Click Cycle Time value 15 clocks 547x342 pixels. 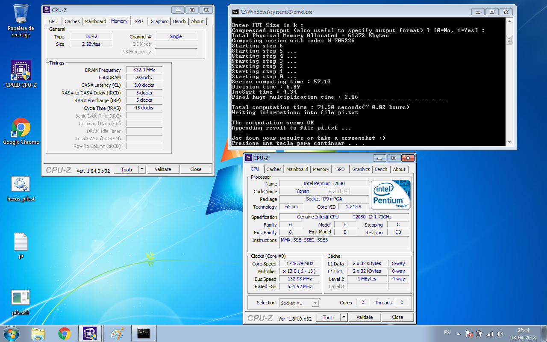144,108
